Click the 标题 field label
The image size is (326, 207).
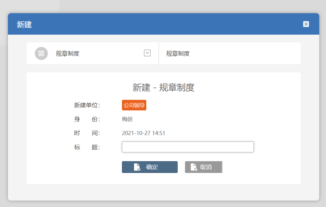click(87, 147)
